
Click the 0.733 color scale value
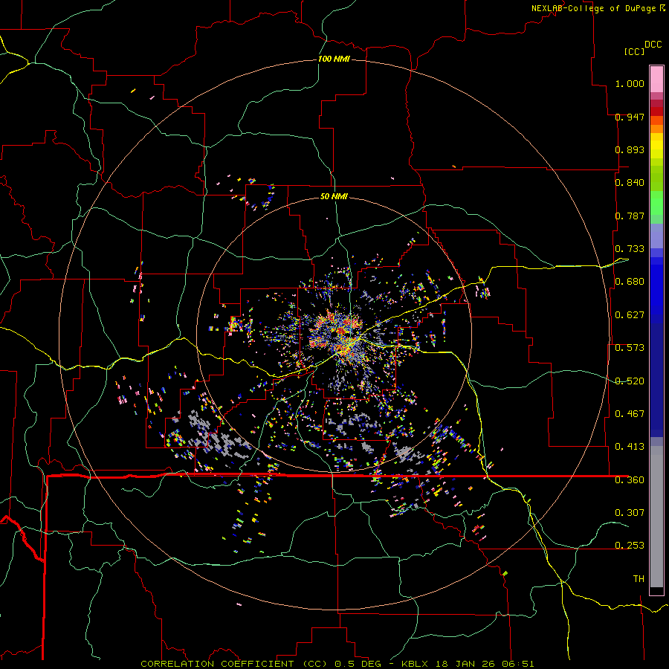tap(630, 249)
